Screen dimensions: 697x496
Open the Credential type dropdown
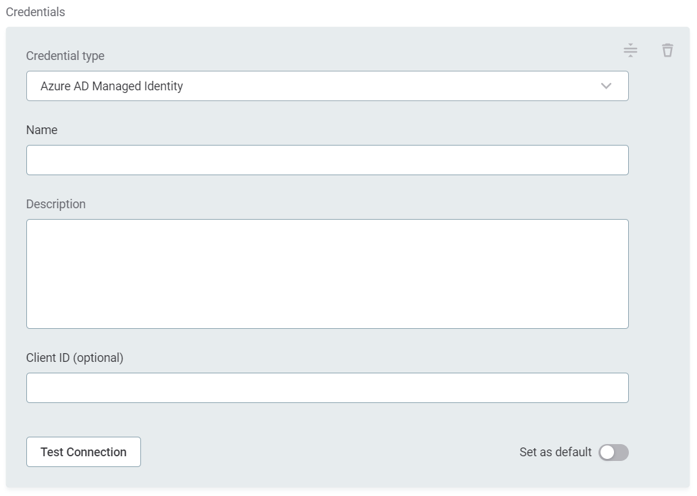(x=327, y=86)
